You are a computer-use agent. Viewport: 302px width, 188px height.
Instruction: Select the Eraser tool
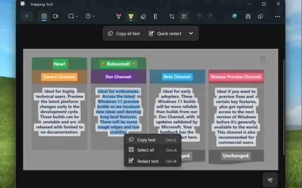(x=143, y=16)
